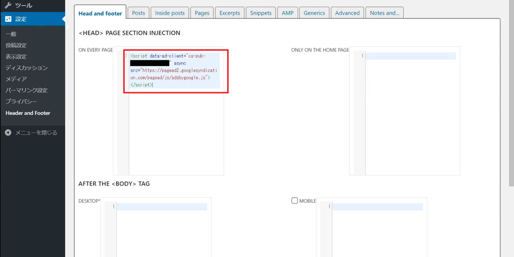
Task: Enable the MOBILE checkbox
Action: [x=294, y=201]
